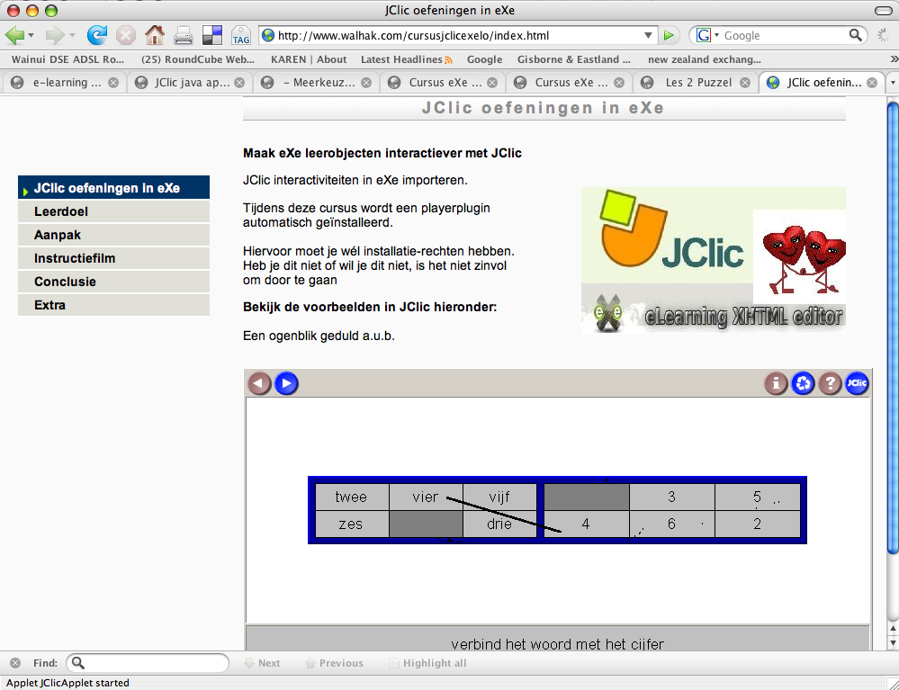Open the Instructiefilm sidebar item
899x690 pixels.
pos(113,258)
